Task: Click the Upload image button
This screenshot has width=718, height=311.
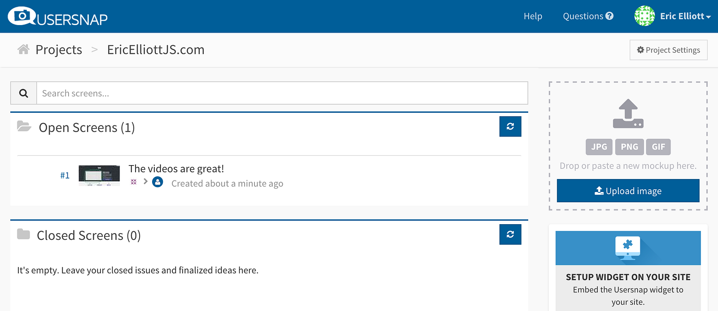Action: [x=628, y=191]
